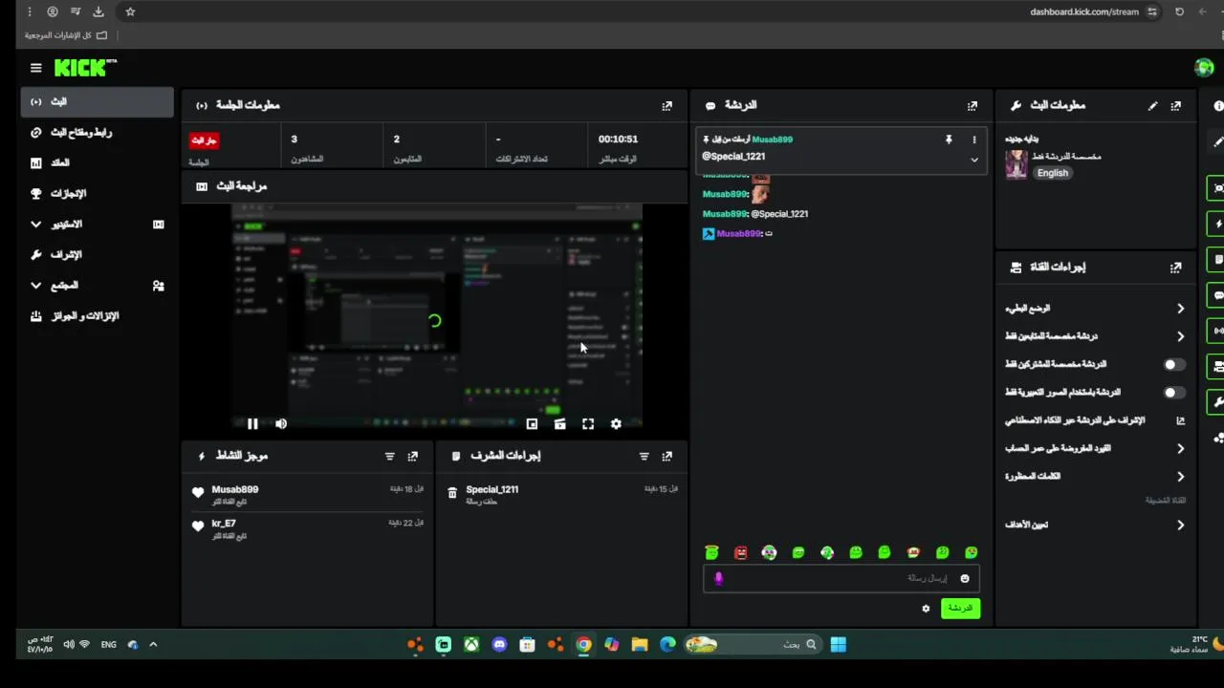The height and width of the screenshot is (688, 1224).
Task: Open the emoji picker in message box
Action: coord(965,579)
